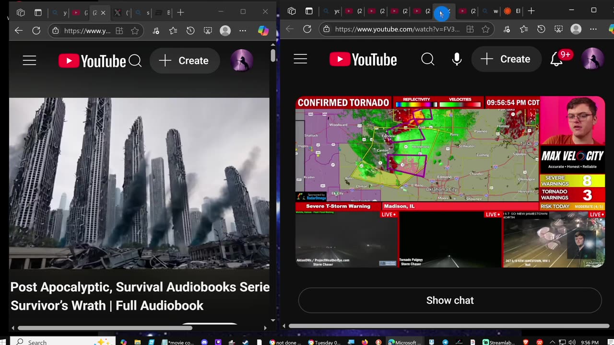Click the Max Velocity tornado live stream video
Viewport: 614px width, 345px height.
450,182
